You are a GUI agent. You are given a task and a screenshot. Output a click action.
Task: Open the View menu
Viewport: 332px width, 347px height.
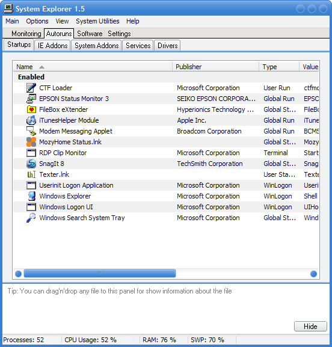(62, 21)
